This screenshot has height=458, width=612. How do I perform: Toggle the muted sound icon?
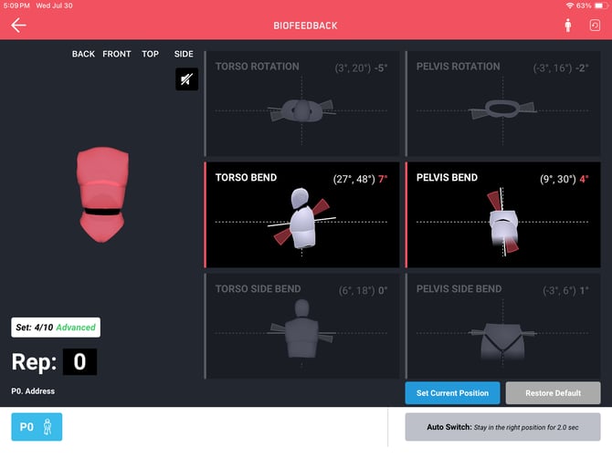click(x=186, y=79)
